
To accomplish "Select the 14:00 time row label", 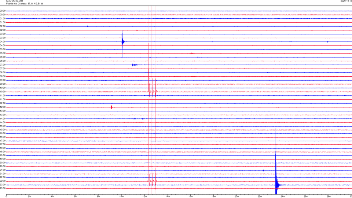I will [3, 118].
